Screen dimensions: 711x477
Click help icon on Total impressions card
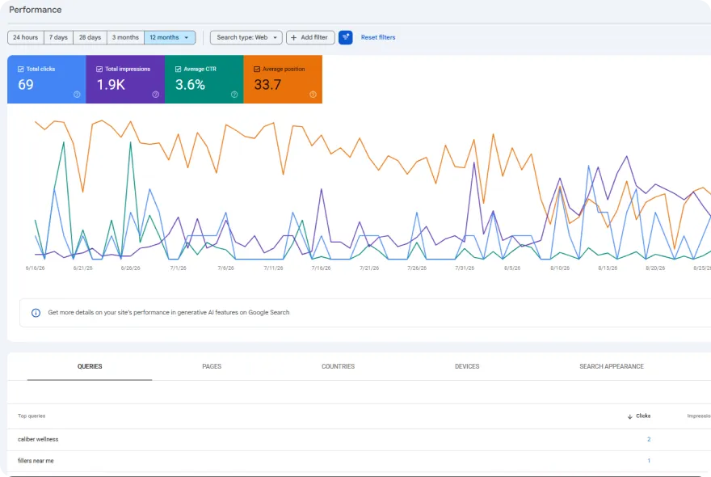tap(155, 95)
